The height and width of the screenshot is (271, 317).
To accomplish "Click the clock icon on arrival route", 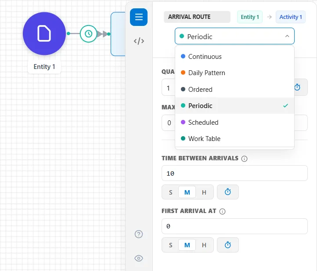I will click(88, 34).
